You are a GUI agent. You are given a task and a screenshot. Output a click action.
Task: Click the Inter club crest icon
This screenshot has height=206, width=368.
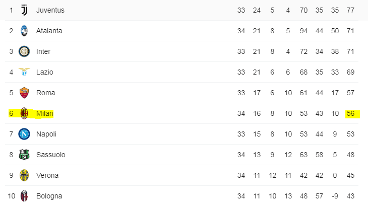pyautogui.click(x=24, y=51)
